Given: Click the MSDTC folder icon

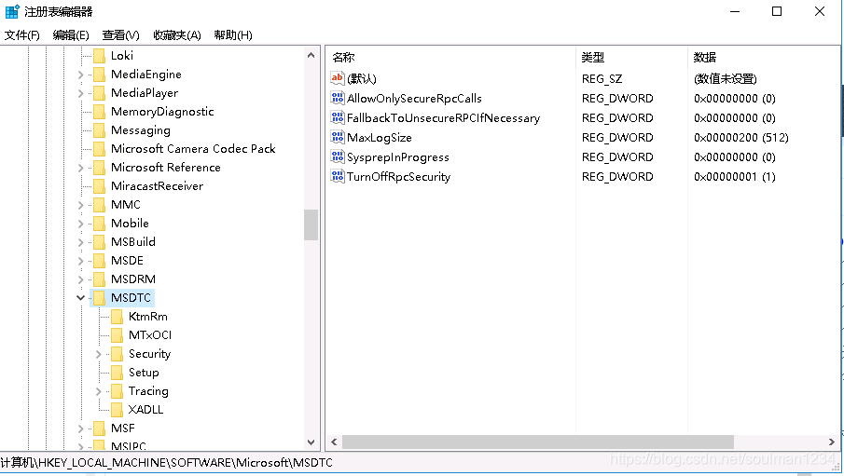Looking at the screenshot, I should click(100, 297).
